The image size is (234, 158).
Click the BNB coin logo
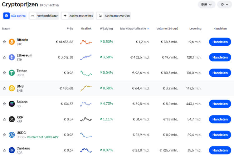pos(12,88)
